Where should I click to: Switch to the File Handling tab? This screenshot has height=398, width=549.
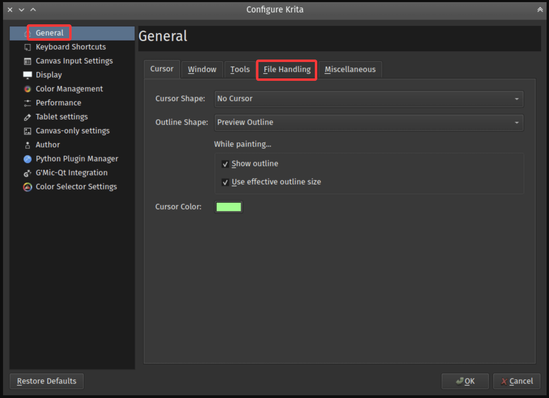(x=286, y=70)
